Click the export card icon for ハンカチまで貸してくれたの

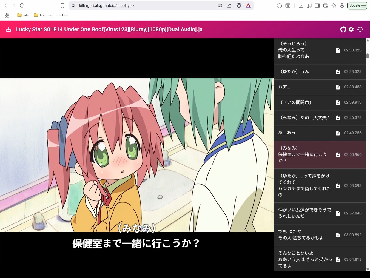[x=338, y=186]
